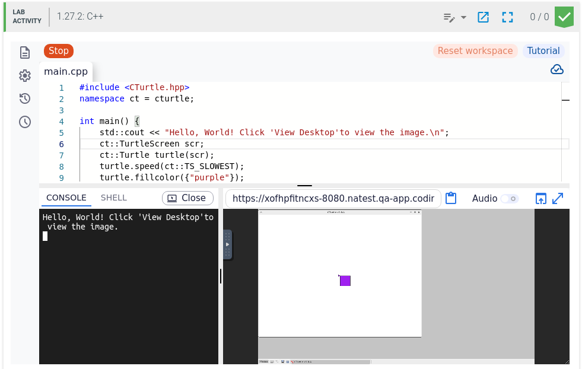Screen dimensions: 582x369
Task: Expand desktop view with diagonal arrows icon
Action: pos(558,198)
